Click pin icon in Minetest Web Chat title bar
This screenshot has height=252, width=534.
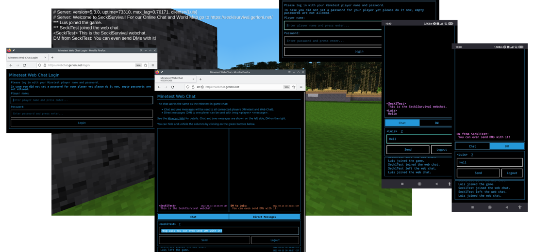tap(162, 72)
